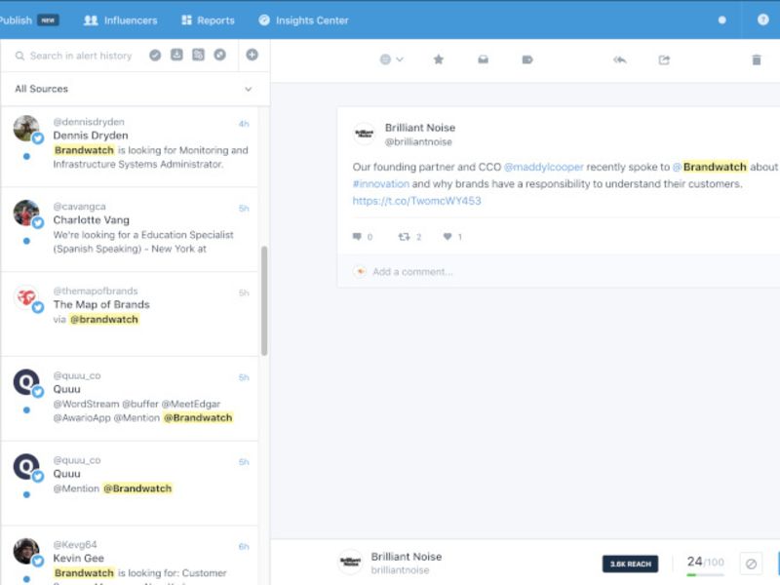Select the Charlotte Vang mention

click(130, 230)
